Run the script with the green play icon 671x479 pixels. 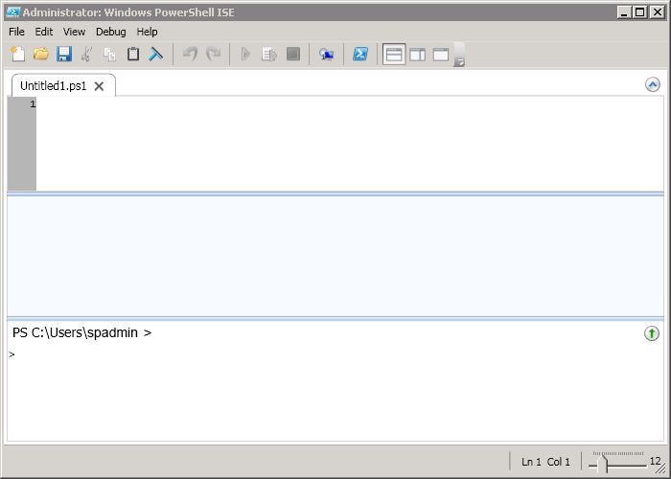(245, 54)
